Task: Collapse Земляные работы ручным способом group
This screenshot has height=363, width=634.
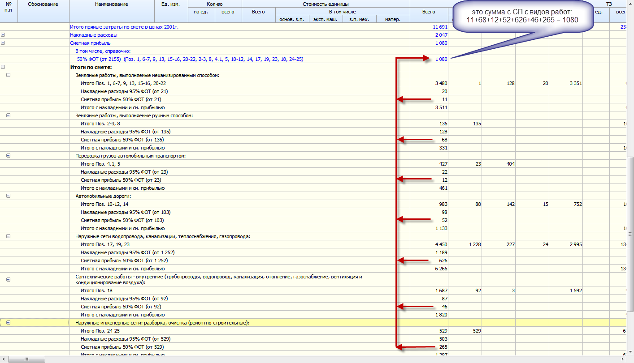Action: click(8, 115)
